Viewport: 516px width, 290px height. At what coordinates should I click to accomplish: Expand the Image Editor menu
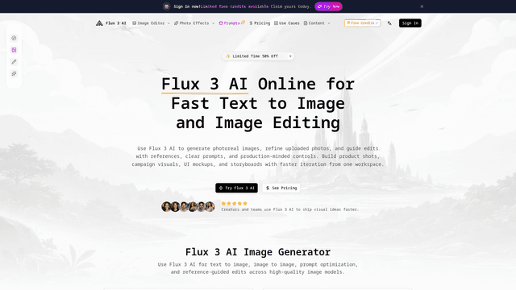[151, 23]
